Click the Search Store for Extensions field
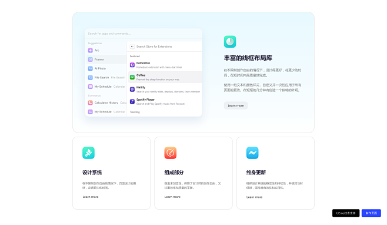This screenshot has height=225, width=387. (164, 47)
